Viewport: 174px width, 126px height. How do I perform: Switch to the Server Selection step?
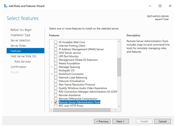[x=20, y=40]
